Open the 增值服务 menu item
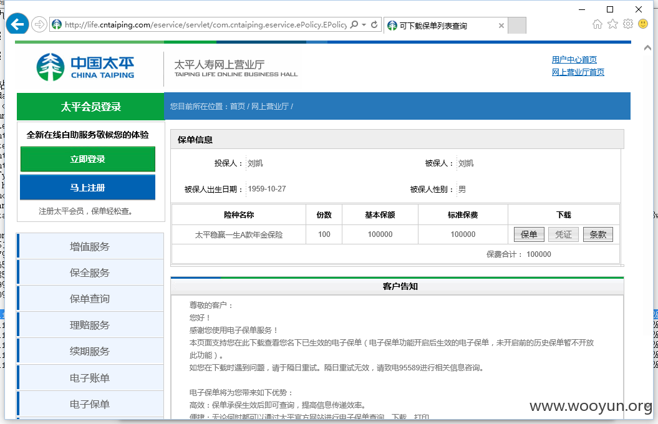 tap(90, 246)
